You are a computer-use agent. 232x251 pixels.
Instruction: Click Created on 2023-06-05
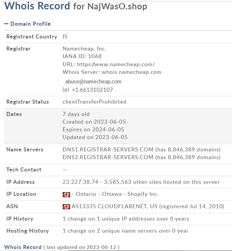click(94, 122)
